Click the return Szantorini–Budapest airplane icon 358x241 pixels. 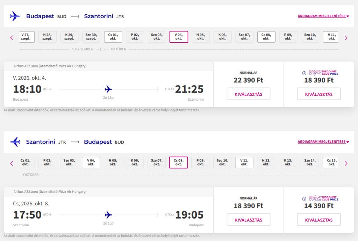coord(15,142)
